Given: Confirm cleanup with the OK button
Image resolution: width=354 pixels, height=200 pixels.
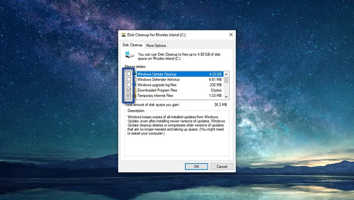Looking at the screenshot, I should [x=196, y=166].
